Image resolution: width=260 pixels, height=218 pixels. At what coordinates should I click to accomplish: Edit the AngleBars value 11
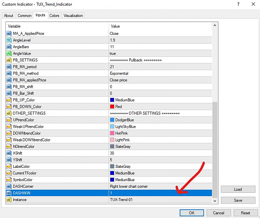(112, 47)
